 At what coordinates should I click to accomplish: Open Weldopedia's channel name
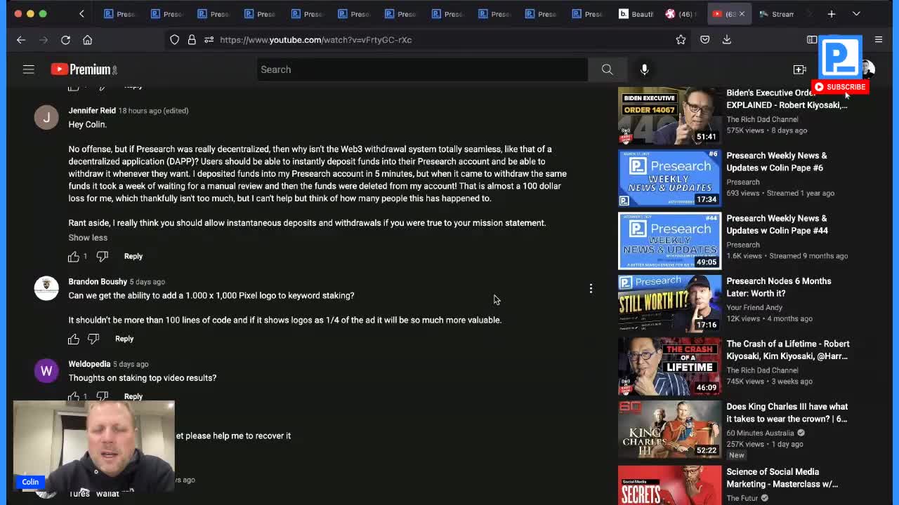coord(89,364)
